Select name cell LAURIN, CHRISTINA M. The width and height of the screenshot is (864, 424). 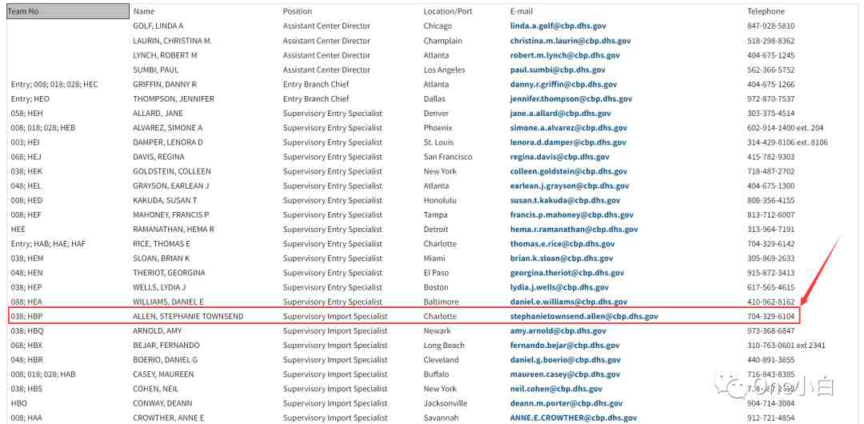(x=173, y=41)
